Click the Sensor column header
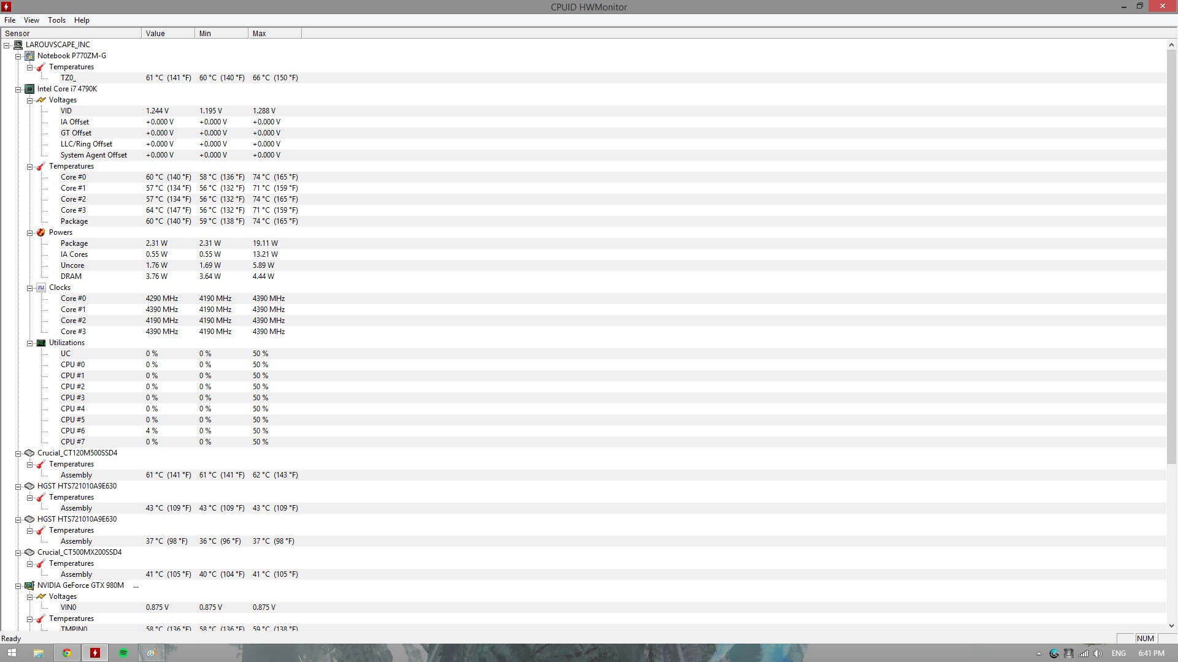 [x=71, y=34]
